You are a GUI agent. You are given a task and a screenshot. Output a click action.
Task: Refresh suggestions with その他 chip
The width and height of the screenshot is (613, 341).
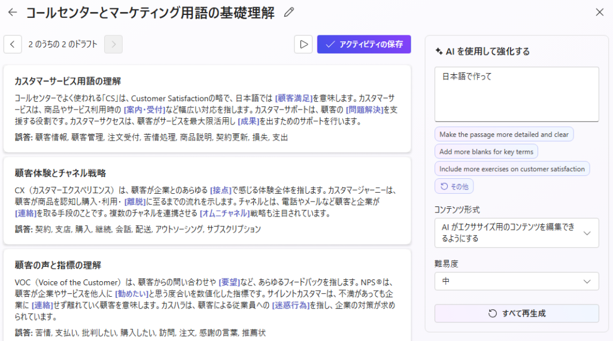tap(454, 186)
